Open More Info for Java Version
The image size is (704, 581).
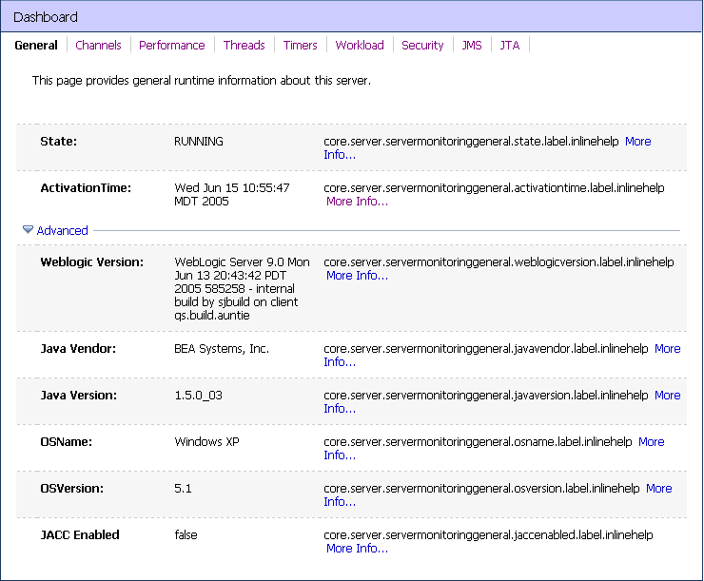668,396
